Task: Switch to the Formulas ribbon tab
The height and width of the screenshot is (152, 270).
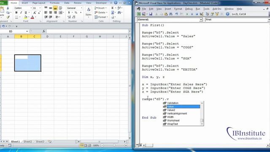Action: 55,3
